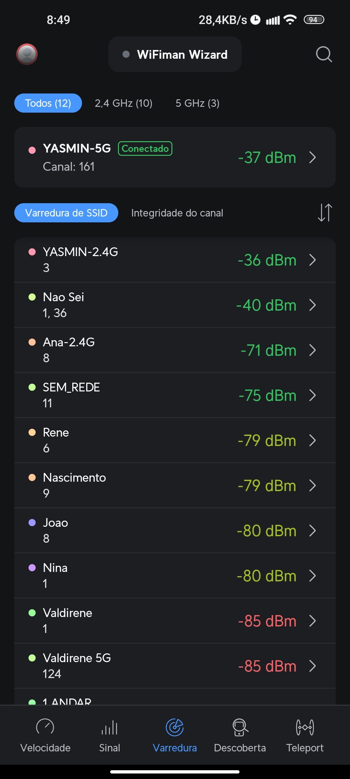This screenshot has height=779, width=350.
Task: Open the Sinal signal bars icon
Action: [110, 727]
